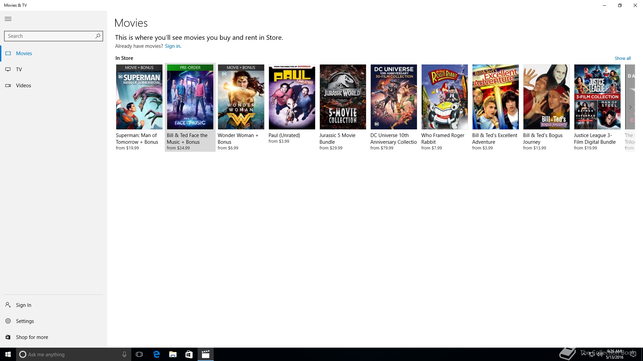The image size is (643, 361).
Task: Open Bill & Ted's Bogus Journey poster
Action: click(x=547, y=97)
